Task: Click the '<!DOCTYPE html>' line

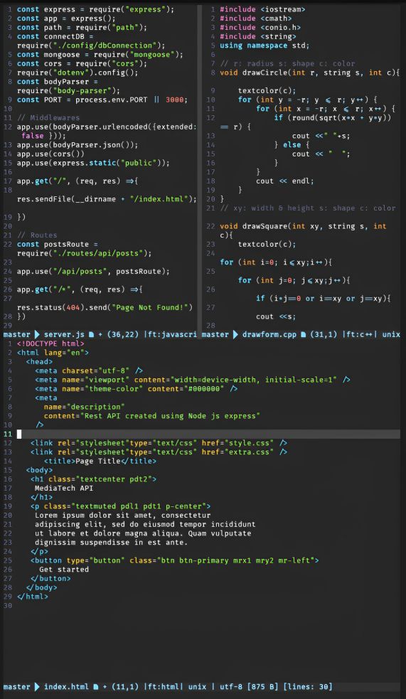Action: [x=50, y=343]
